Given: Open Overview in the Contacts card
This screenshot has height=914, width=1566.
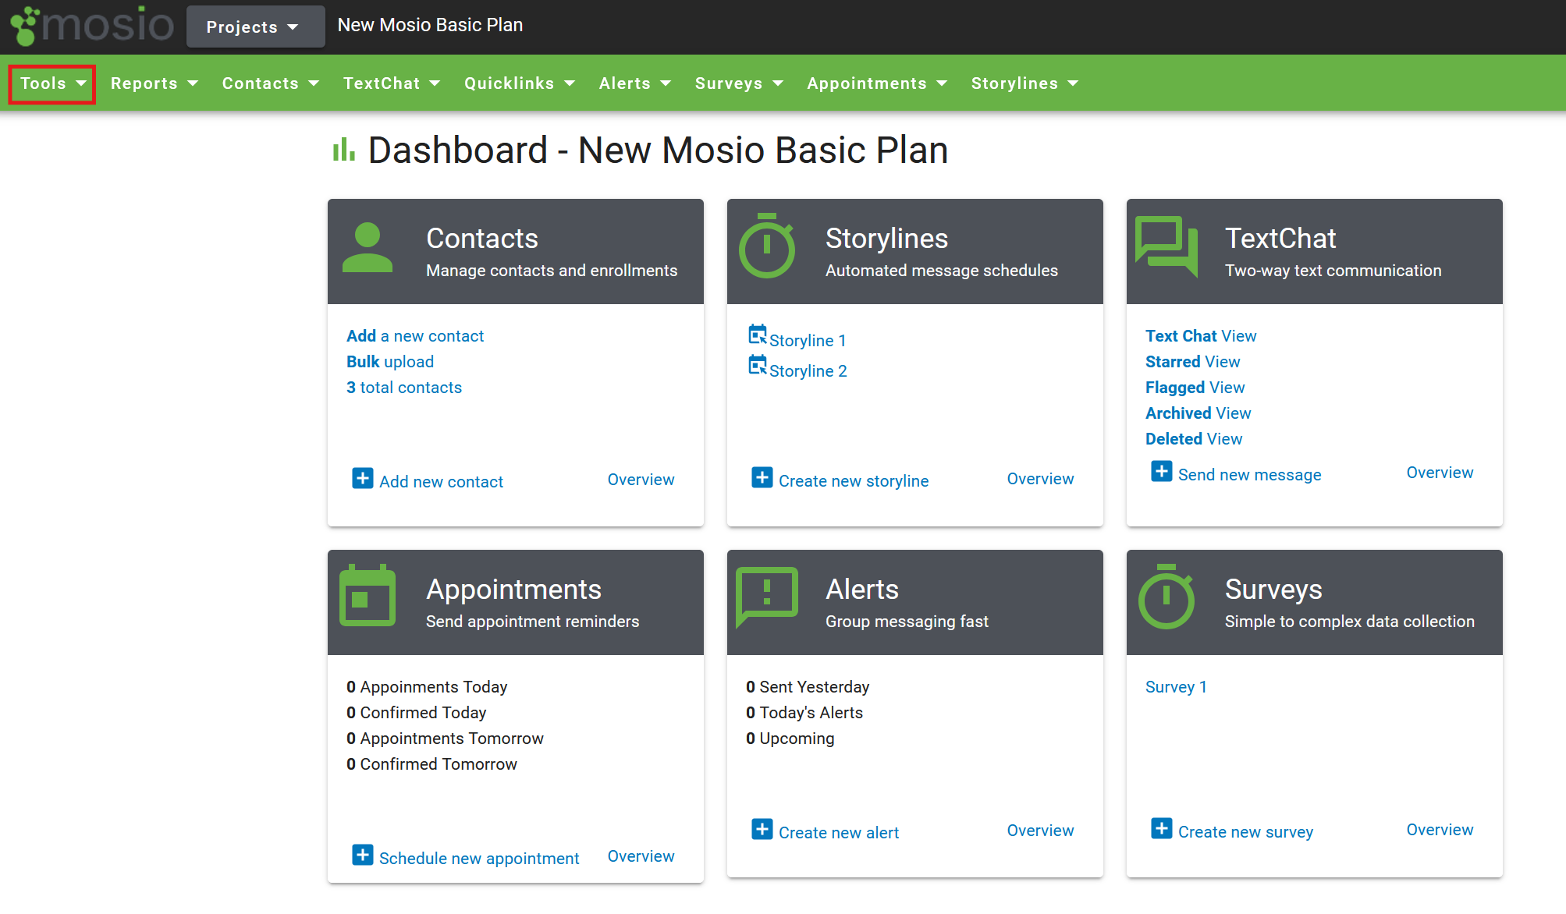Looking at the screenshot, I should [641, 480].
